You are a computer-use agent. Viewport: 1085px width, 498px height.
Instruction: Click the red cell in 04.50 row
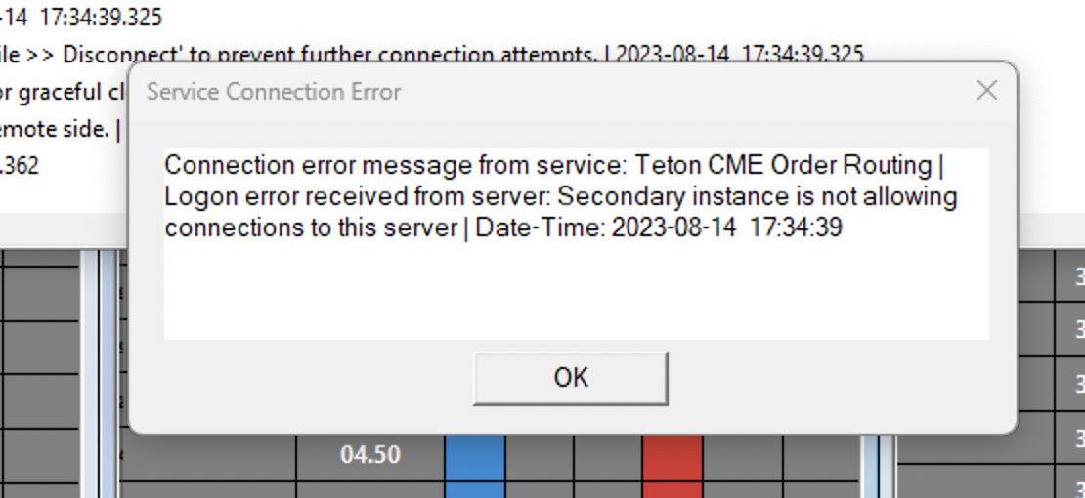673,455
